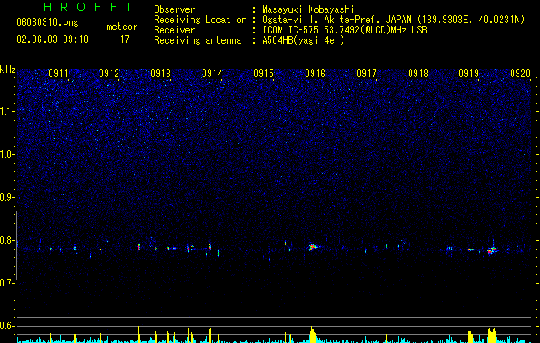
Task: Click the 0.6 kHz axis label
Action: 8,326
